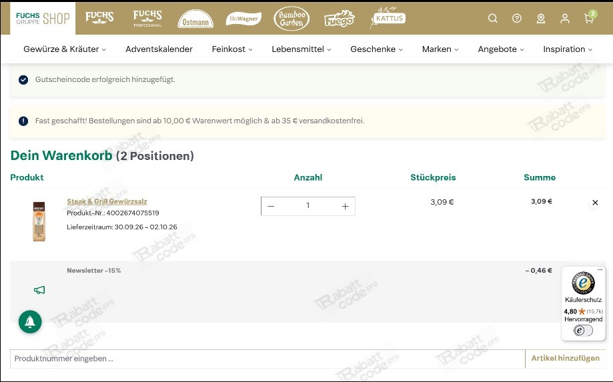This screenshot has width=613, height=382.
Task: Open the Trusted Shops Käuferschutz badge
Action: [x=583, y=283]
